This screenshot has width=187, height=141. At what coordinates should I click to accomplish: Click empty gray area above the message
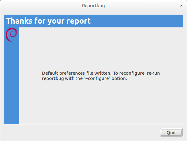101,47
